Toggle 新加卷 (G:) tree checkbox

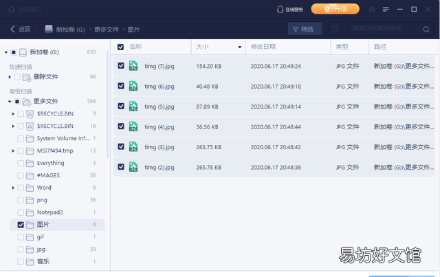(14, 52)
